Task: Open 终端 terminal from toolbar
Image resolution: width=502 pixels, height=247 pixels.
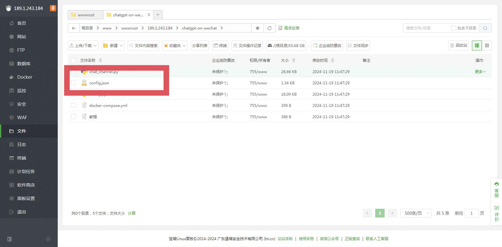Action: pos(220,45)
